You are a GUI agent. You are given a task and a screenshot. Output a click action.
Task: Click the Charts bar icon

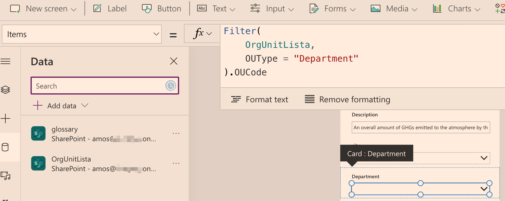pos(437,8)
